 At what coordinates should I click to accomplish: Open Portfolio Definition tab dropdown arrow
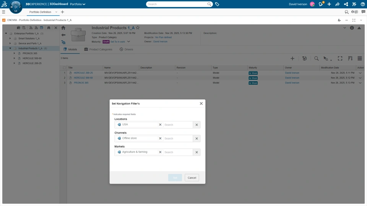point(56,12)
